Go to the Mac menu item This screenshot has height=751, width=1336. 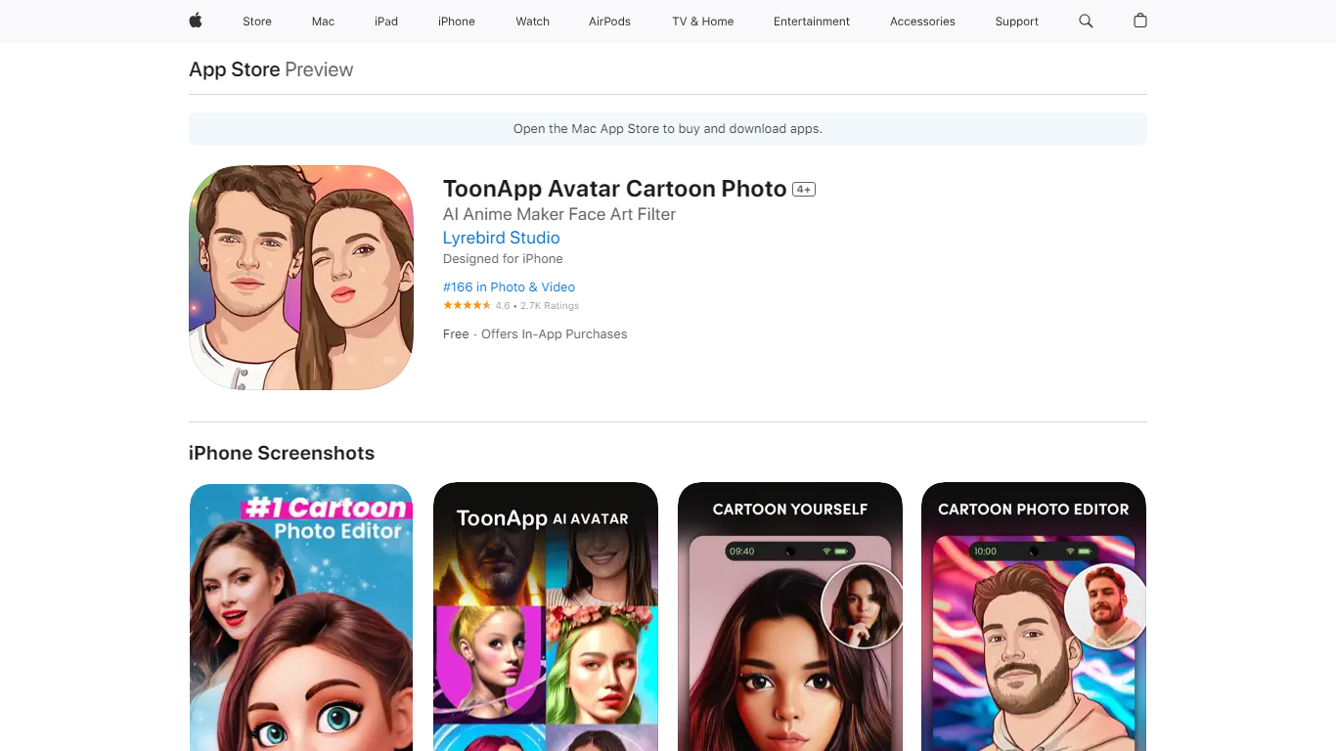[x=323, y=22]
